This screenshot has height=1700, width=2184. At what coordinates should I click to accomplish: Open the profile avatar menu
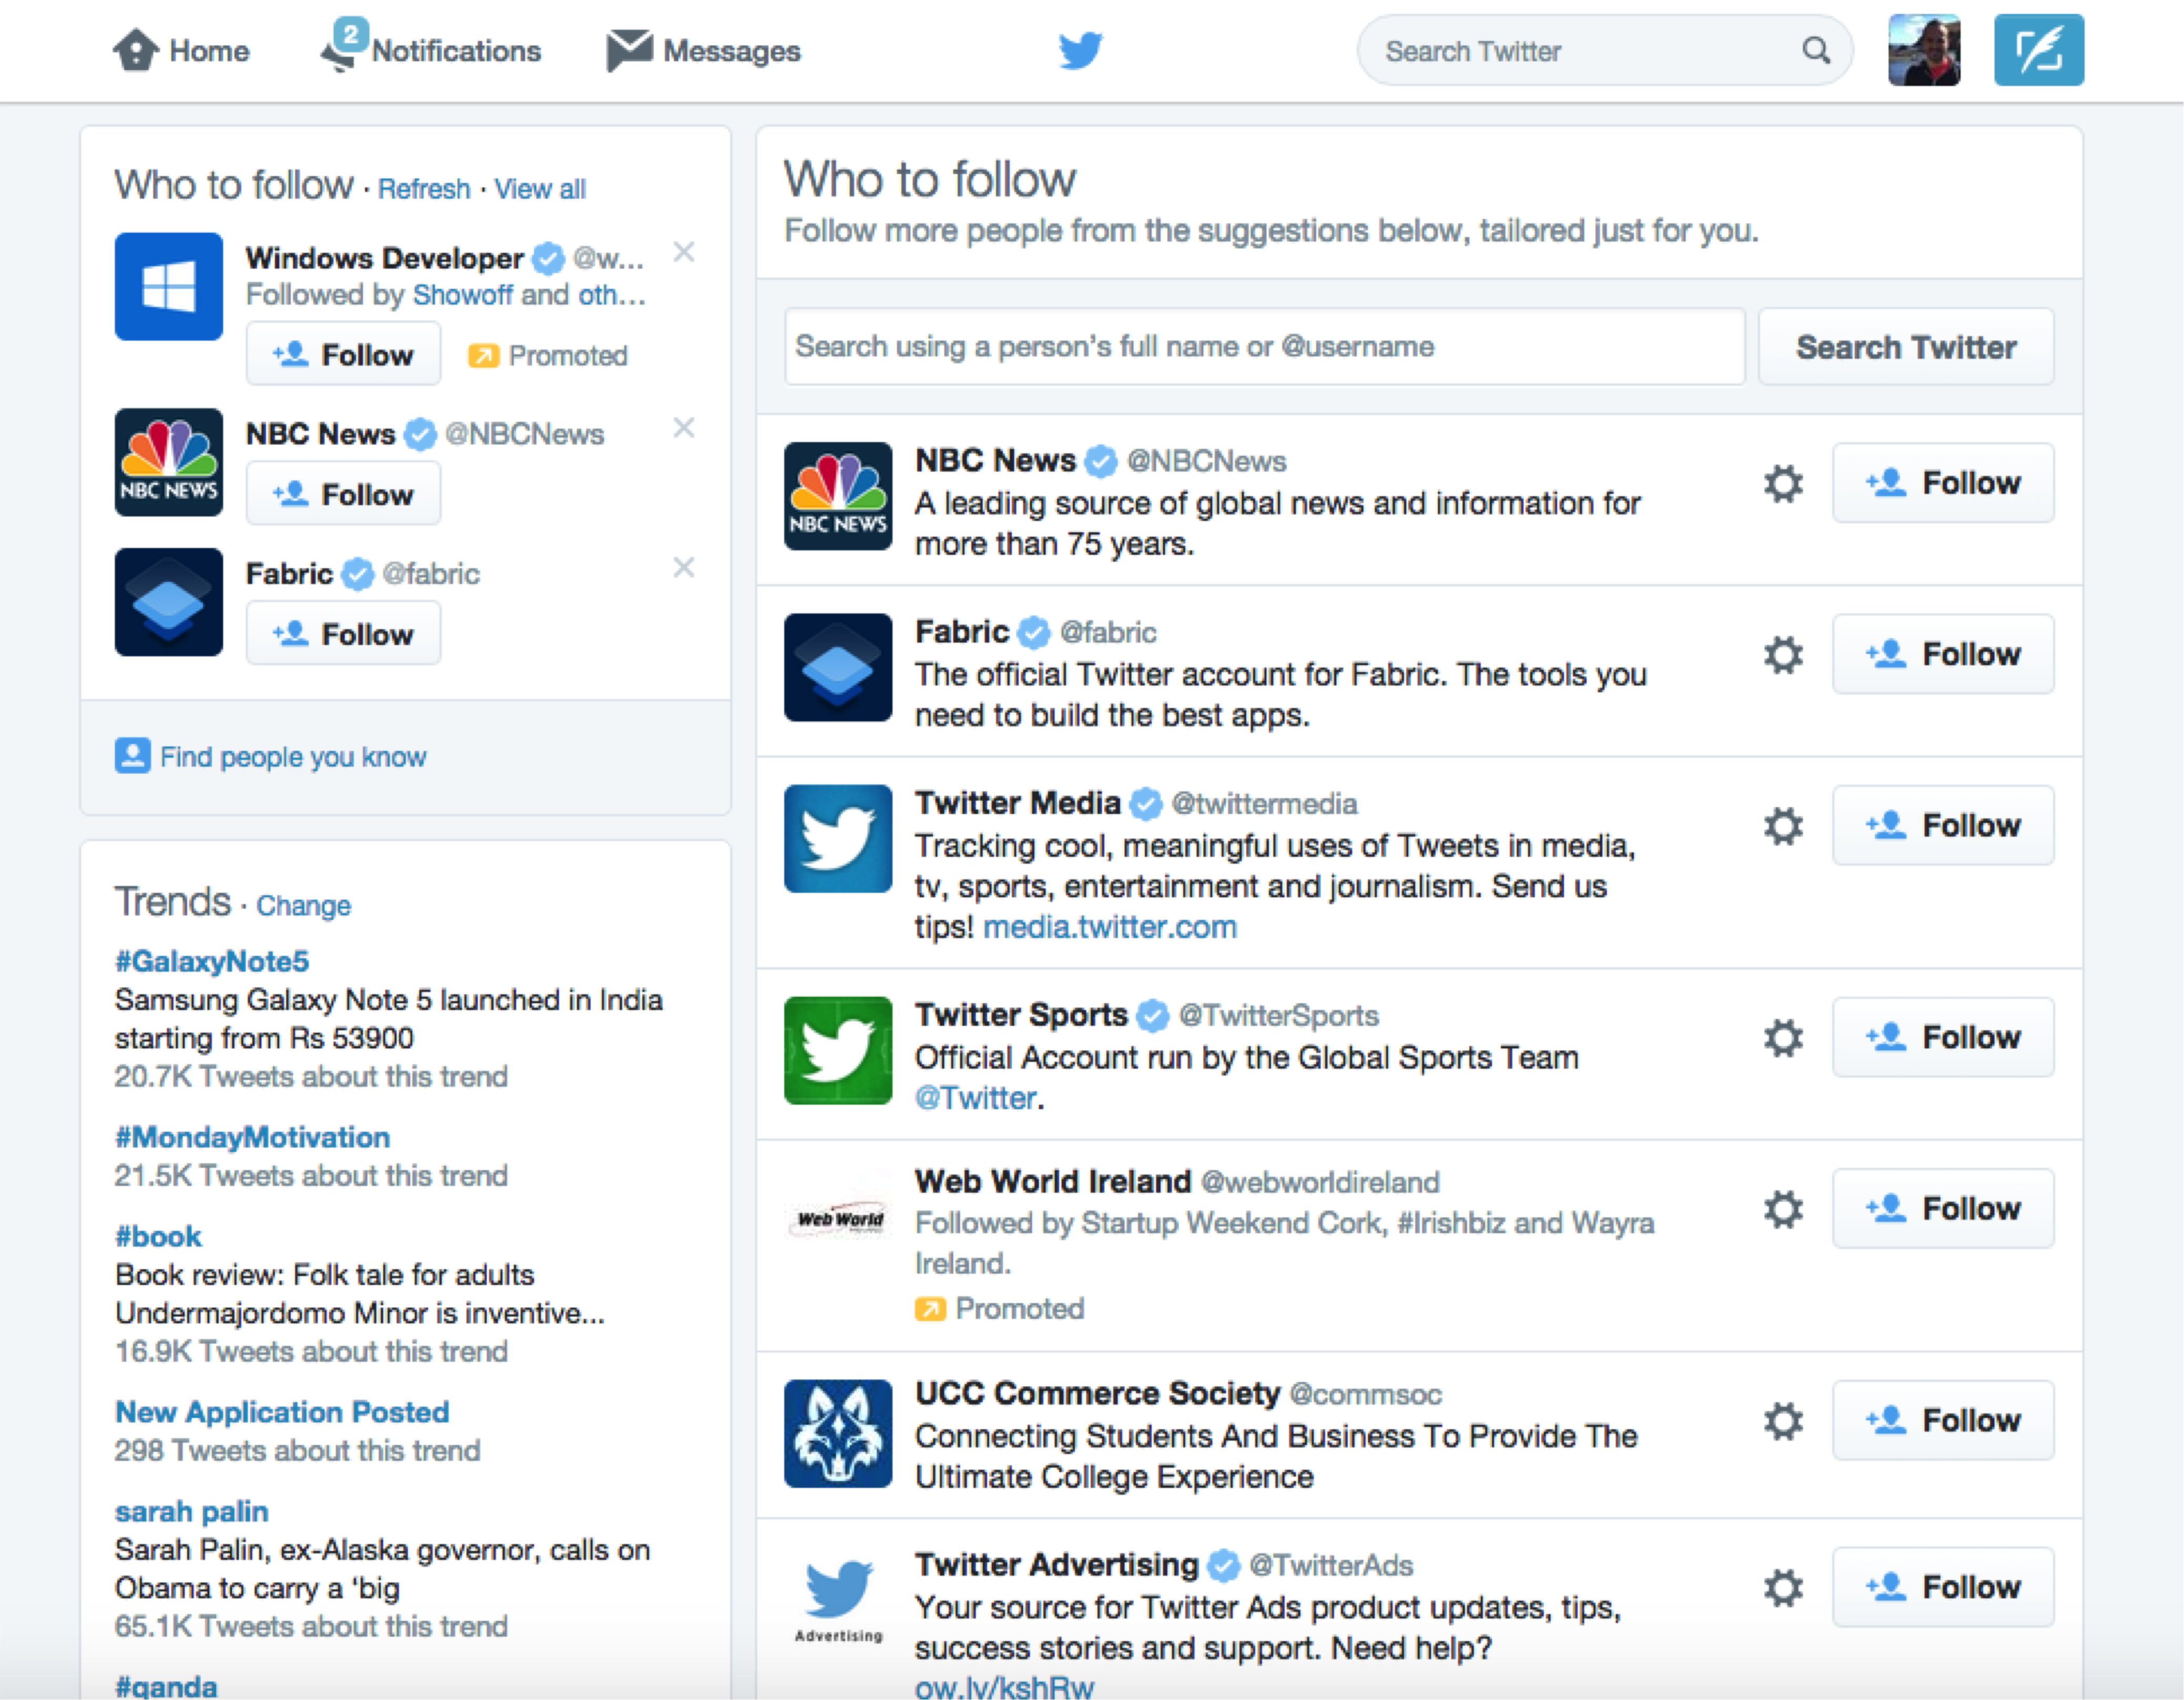1923,50
